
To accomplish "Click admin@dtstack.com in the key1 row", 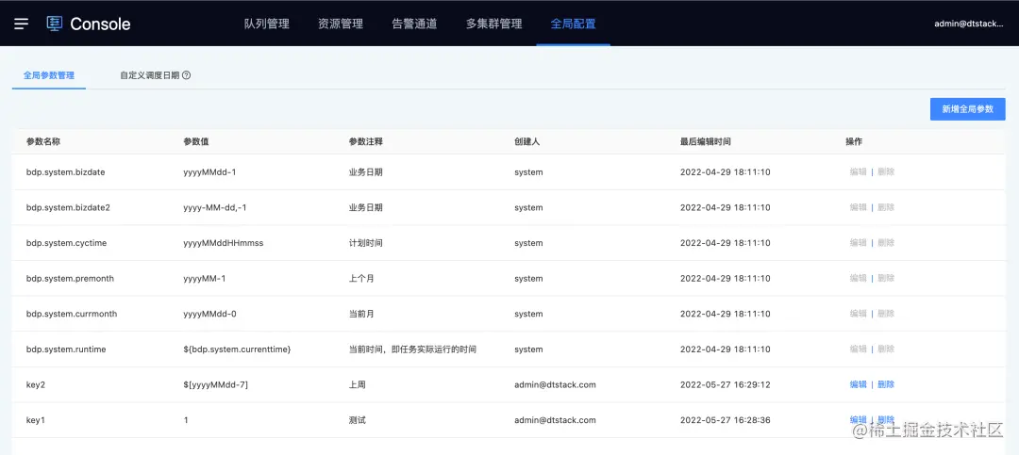I will (555, 420).
